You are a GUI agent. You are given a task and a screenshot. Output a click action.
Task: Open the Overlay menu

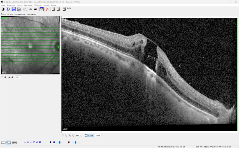[x=46, y=5]
